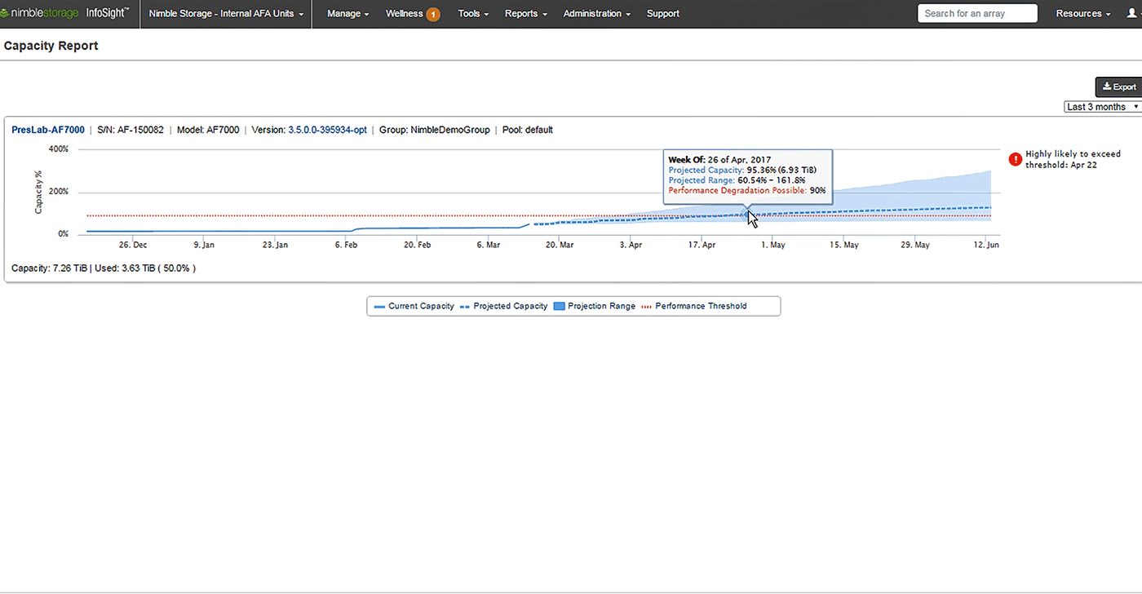This screenshot has width=1142, height=594.
Task: Toggle Current Capacity legend series
Action: [x=414, y=306]
